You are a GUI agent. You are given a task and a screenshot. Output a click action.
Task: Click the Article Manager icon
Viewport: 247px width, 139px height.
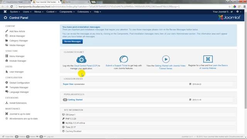coord(7,36)
